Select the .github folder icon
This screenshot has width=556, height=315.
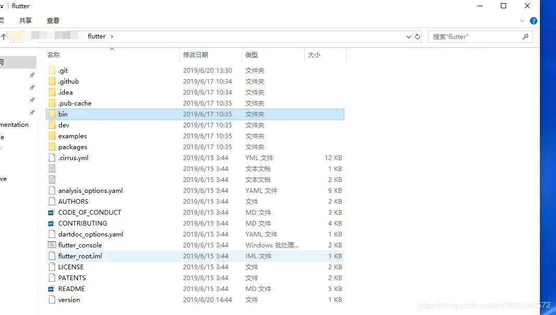(52, 82)
